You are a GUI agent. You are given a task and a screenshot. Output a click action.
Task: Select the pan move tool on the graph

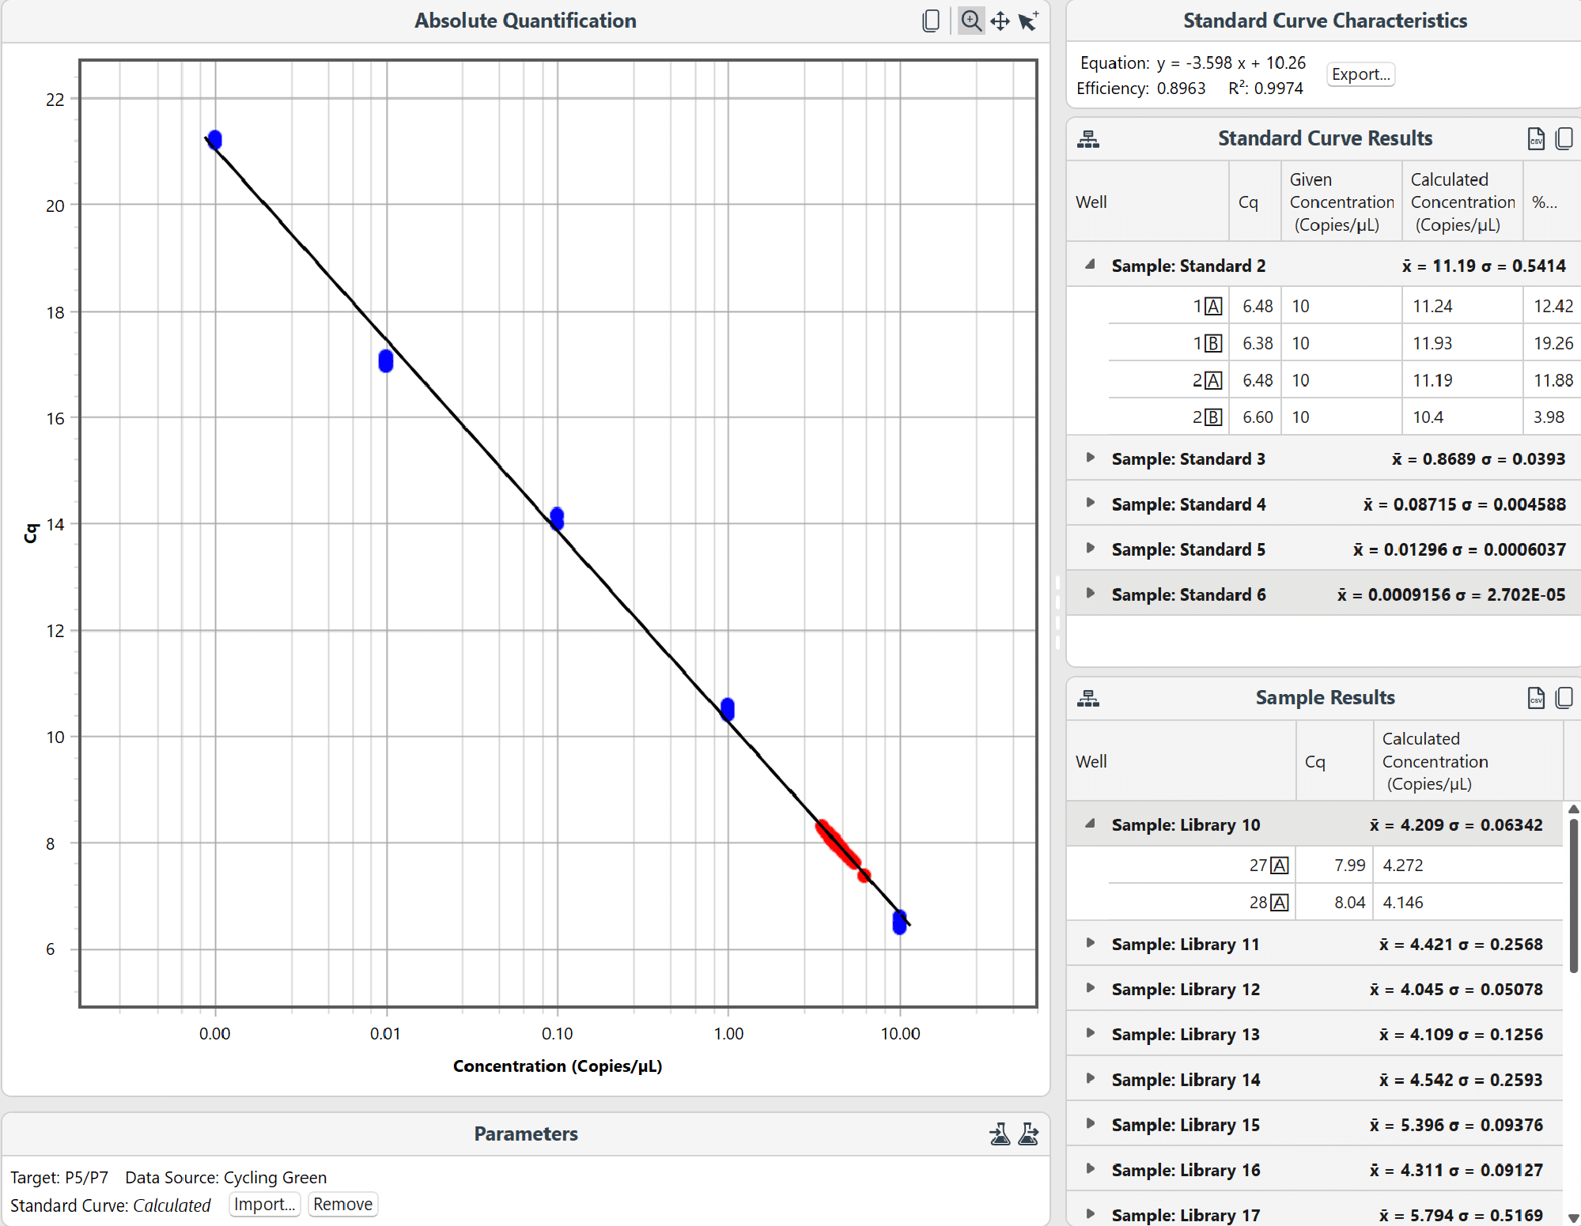pos(1000,21)
